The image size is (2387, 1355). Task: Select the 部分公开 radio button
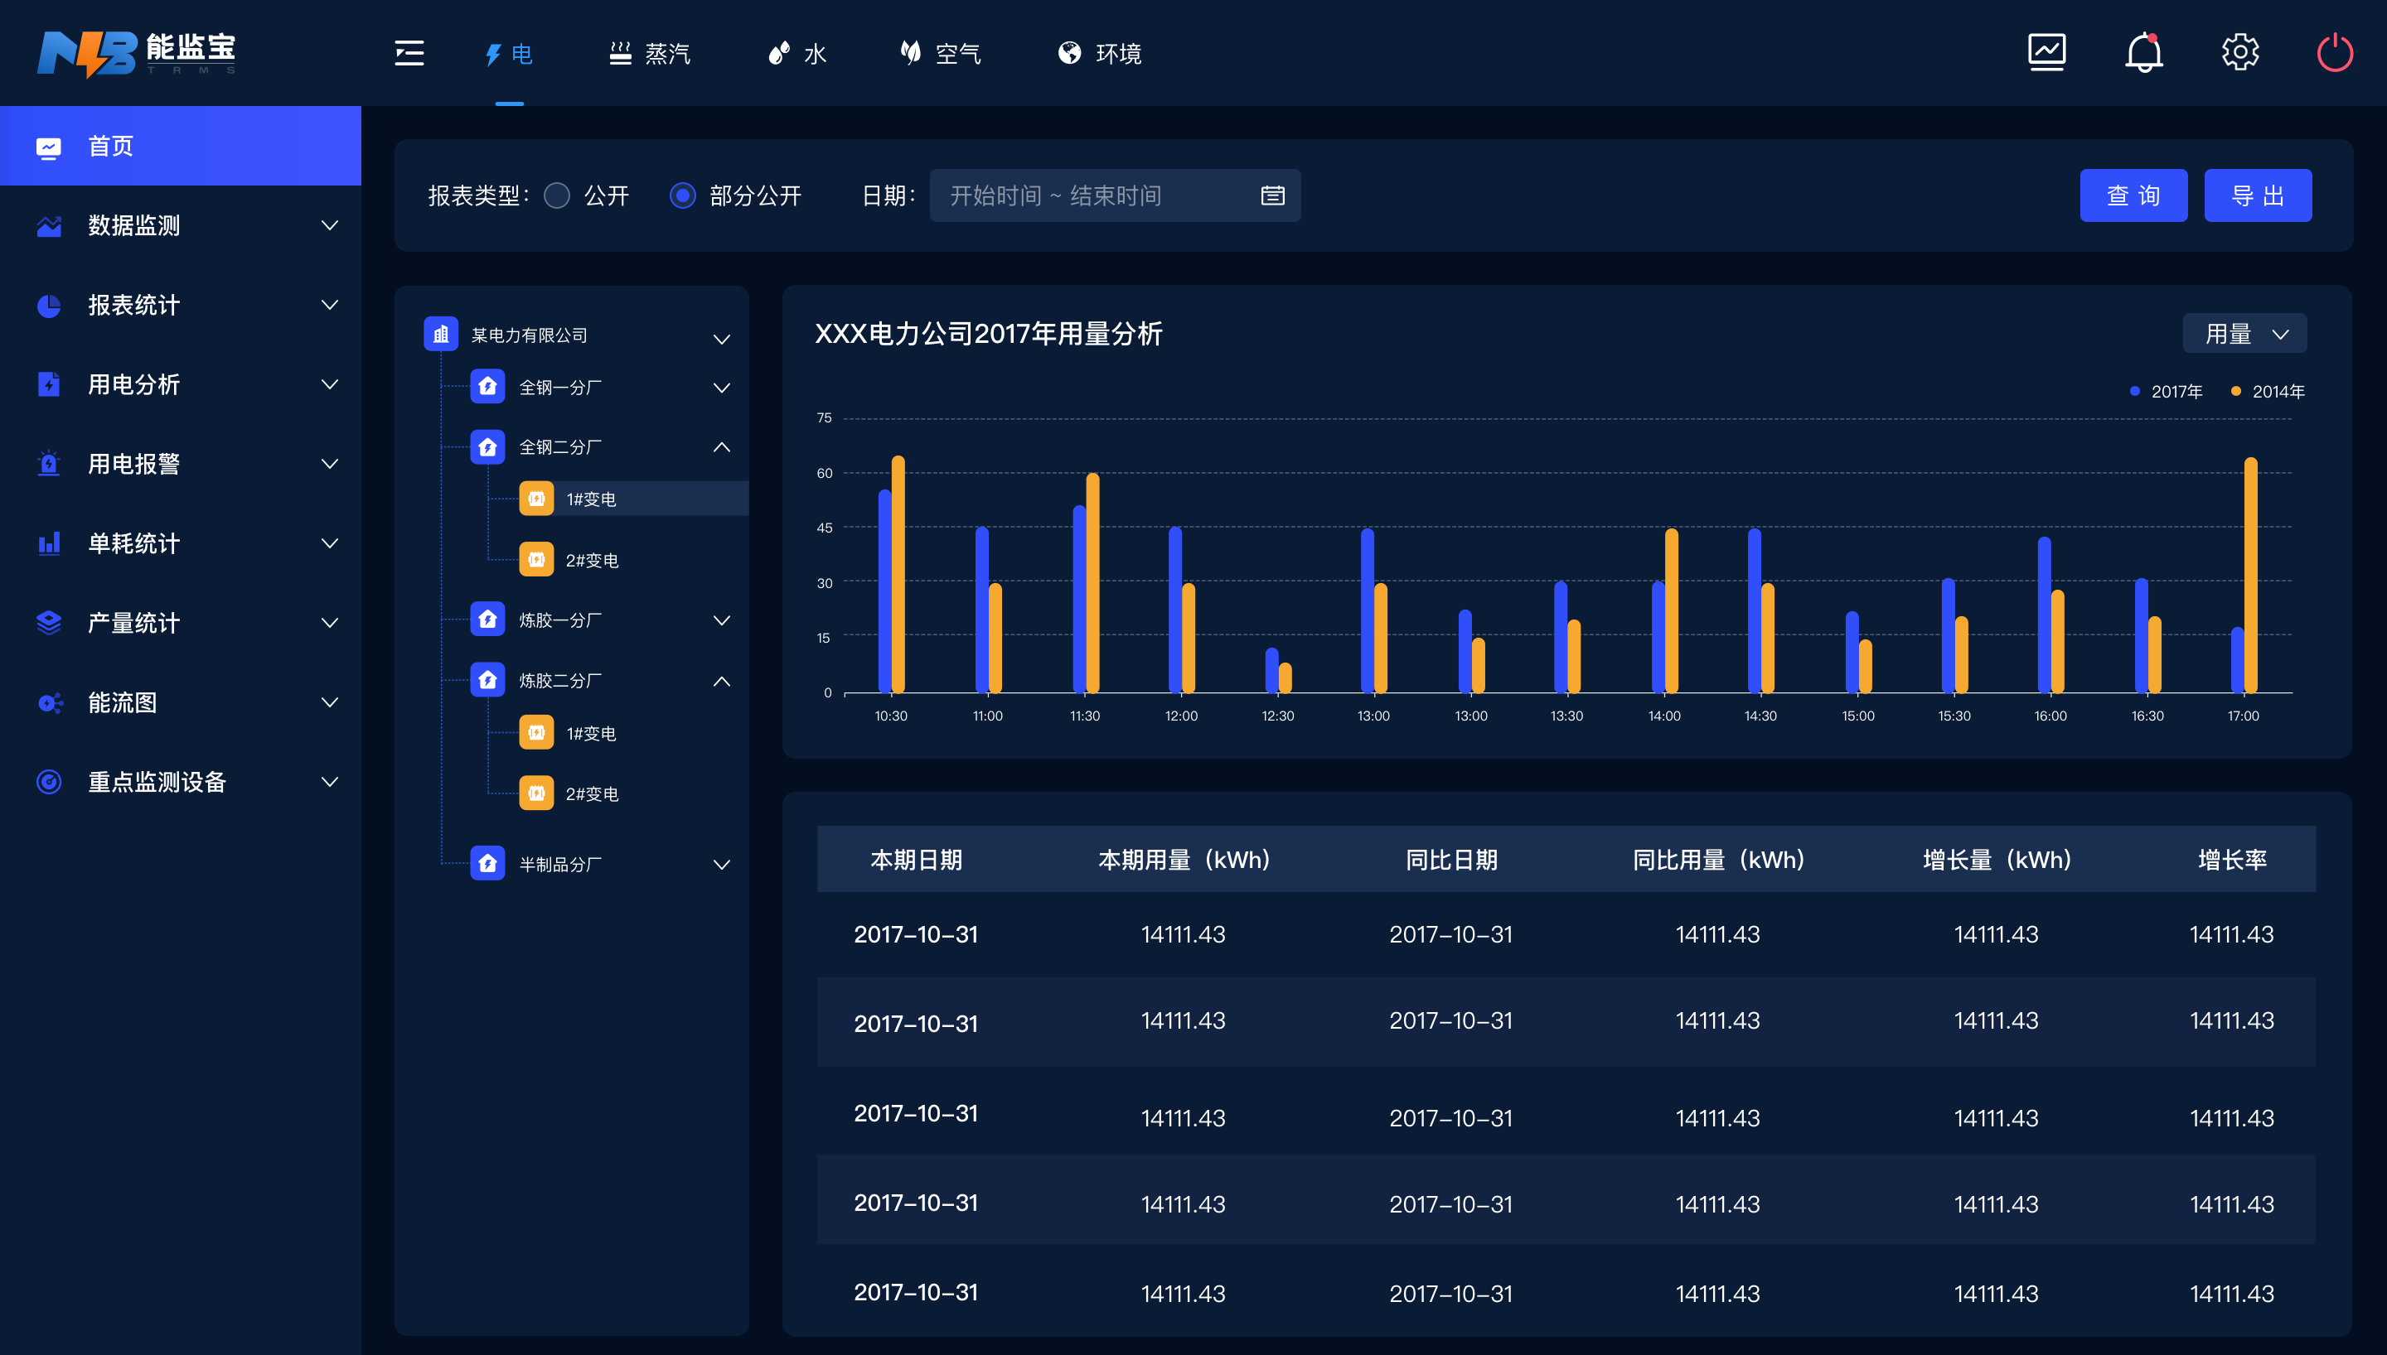682,195
